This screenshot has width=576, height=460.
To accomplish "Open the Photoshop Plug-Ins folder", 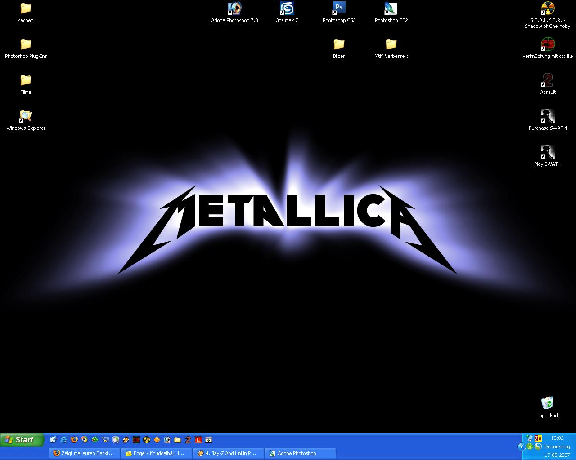I will pyautogui.click(x=26, y=49).
